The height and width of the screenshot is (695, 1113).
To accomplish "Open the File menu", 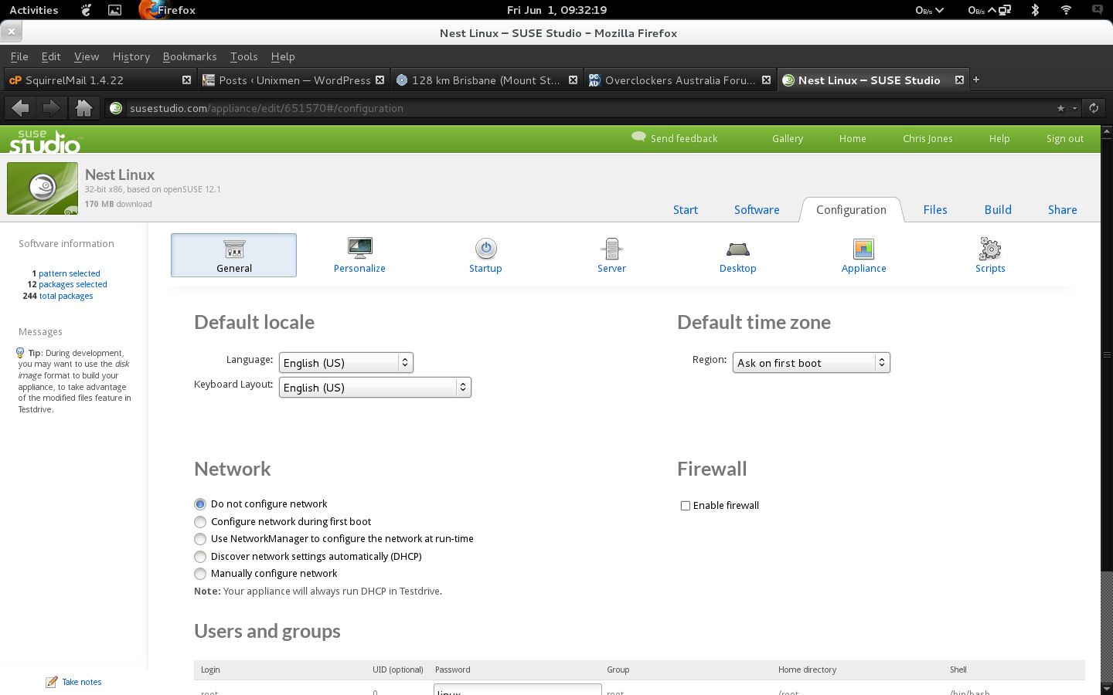I will coord(19,56).
